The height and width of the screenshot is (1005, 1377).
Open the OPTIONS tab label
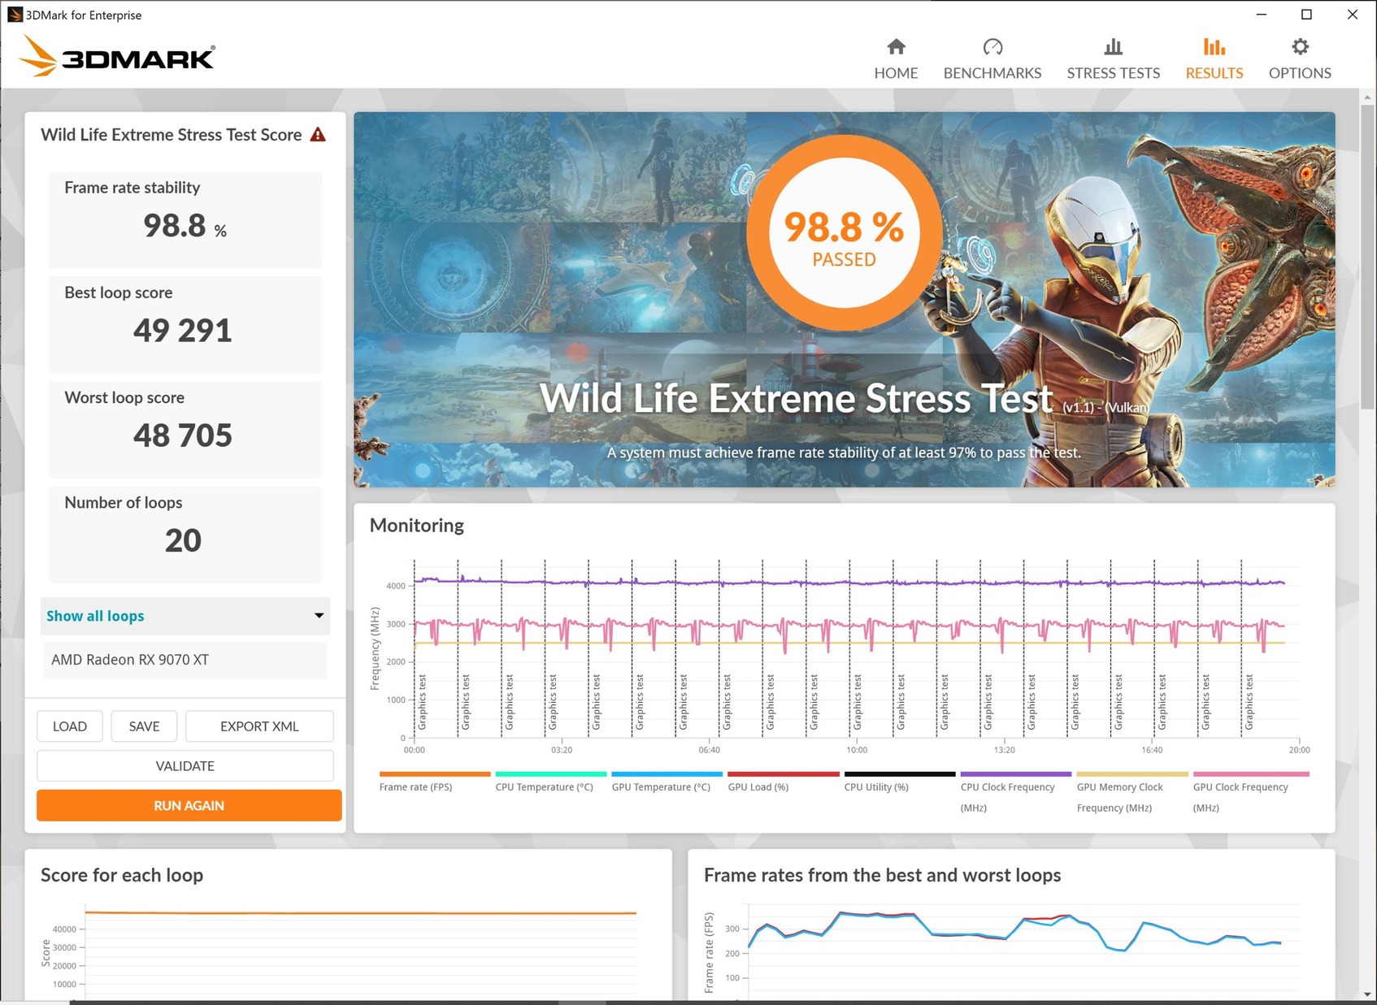point(1300,73)
